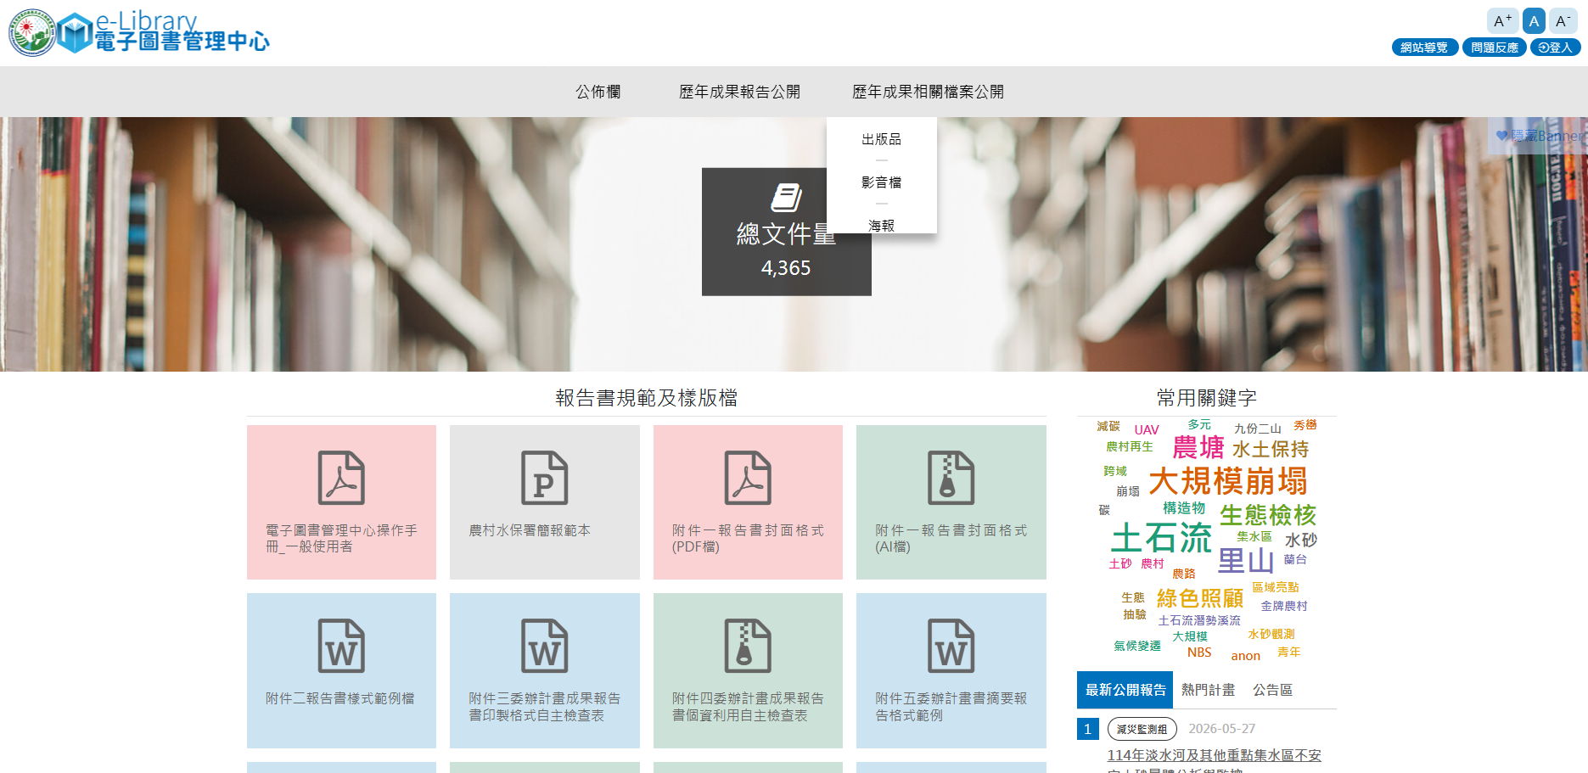Switch to the 公告區 tab
The height and width of the screenshot is (773, 1588).
[1272, 690]
